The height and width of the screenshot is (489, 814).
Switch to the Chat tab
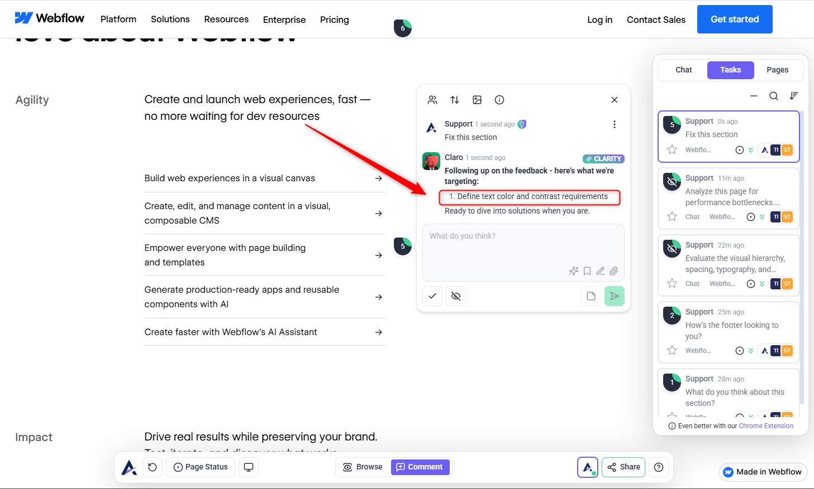(683, 70)
